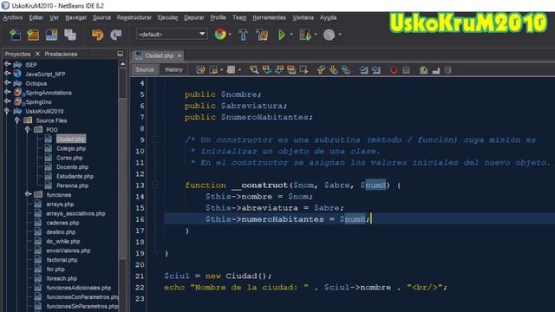The height and width of the screenshot is (312, 555).
Task: Click the New Project toolbar icon
Action: [33, 35]
